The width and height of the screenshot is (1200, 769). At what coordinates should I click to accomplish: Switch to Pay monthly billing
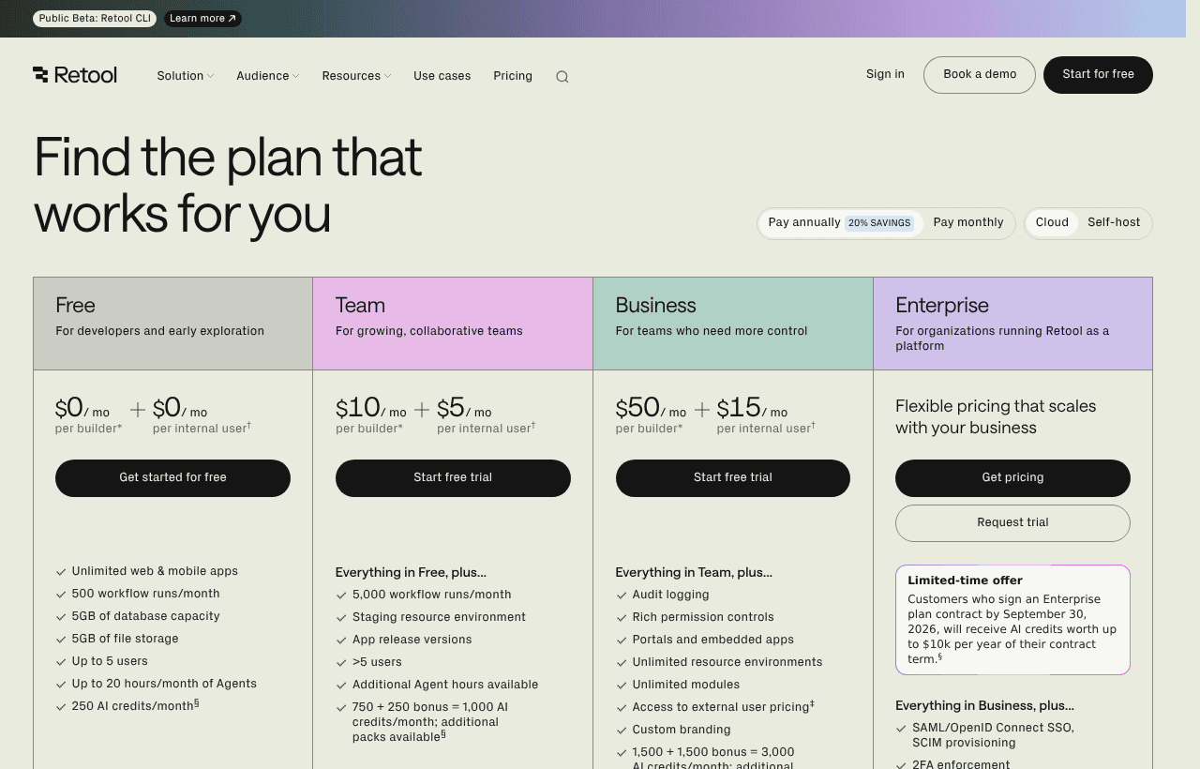click(968, 223)
